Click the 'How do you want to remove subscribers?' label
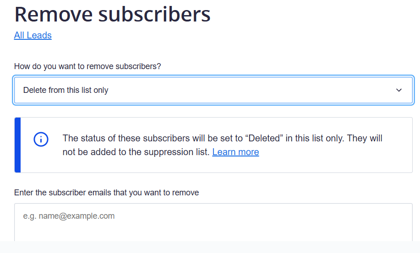Image resolution: width=420 pixels, height=253 pixels. click(87, 66)
